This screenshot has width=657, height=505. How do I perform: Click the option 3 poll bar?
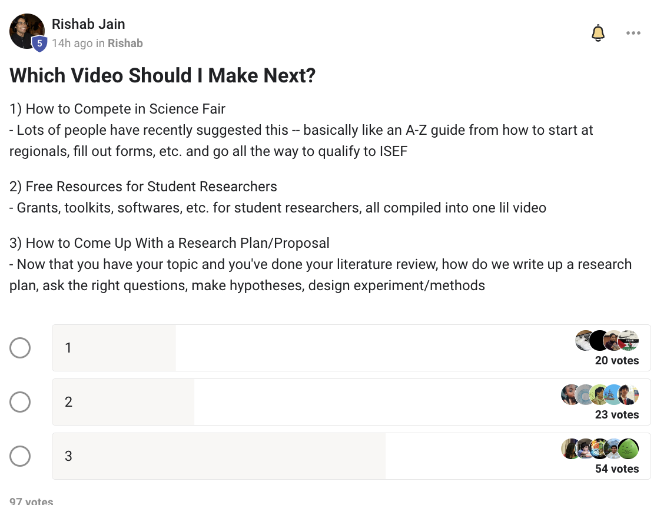[294, 456]
